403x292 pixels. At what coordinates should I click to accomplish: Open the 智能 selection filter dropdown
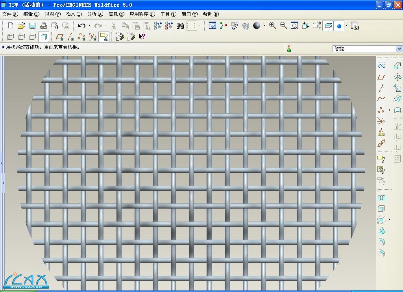399,49
